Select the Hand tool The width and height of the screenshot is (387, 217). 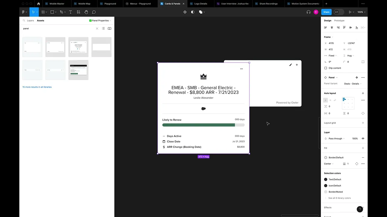coord(86,12)
